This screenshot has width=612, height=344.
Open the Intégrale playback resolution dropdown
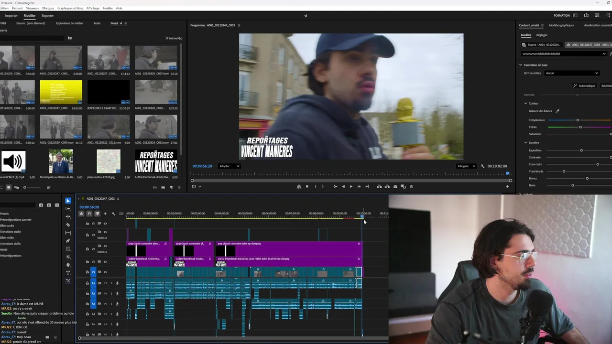click(x=466, y=166)
